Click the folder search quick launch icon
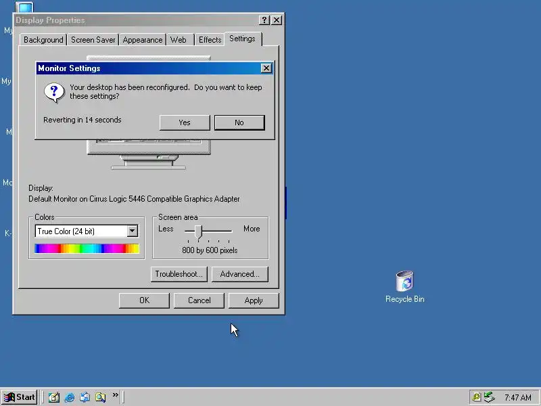541x406 pixels. tap(100, 397)
